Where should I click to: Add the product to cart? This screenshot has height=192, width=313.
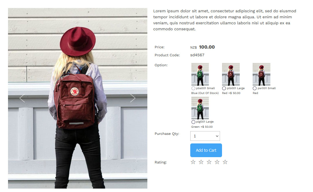(206, 150)
